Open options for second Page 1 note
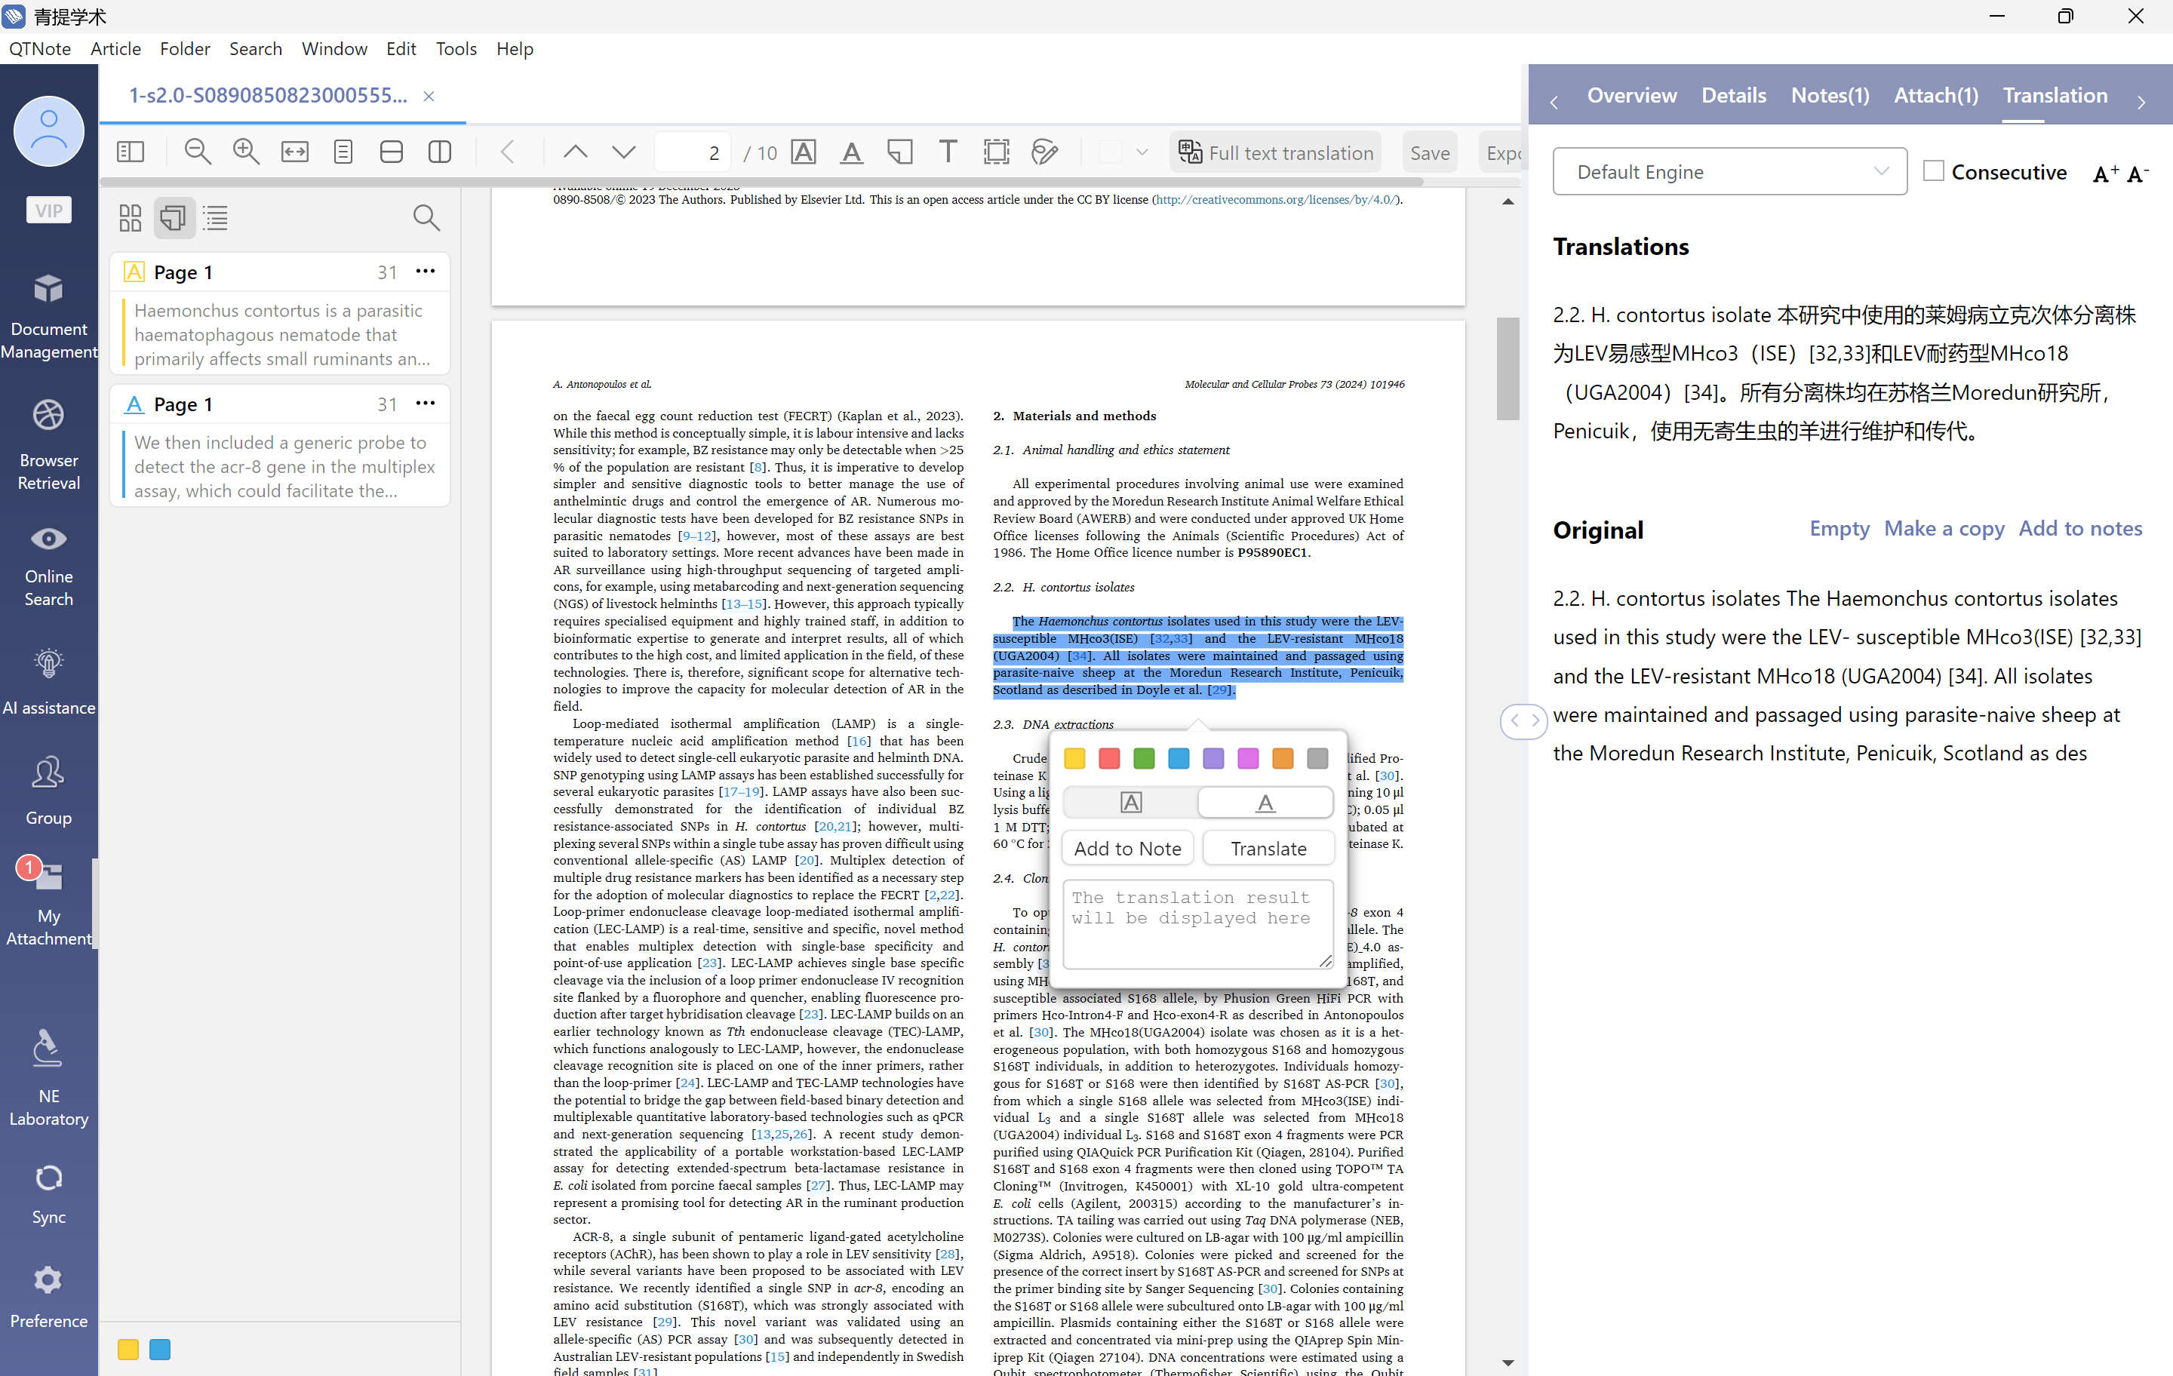 425,402
